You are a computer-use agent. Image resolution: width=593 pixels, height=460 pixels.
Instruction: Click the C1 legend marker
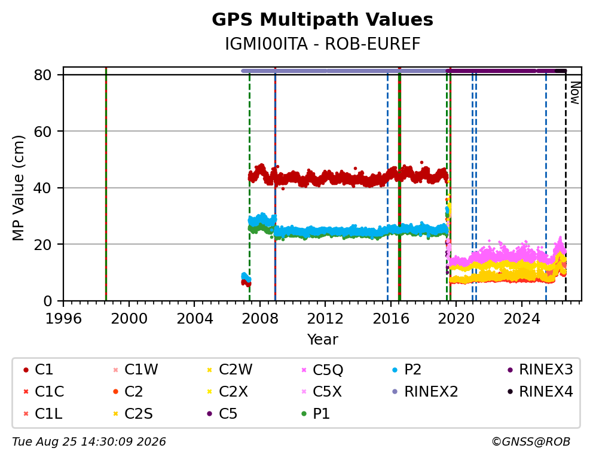tap(26, 370)
